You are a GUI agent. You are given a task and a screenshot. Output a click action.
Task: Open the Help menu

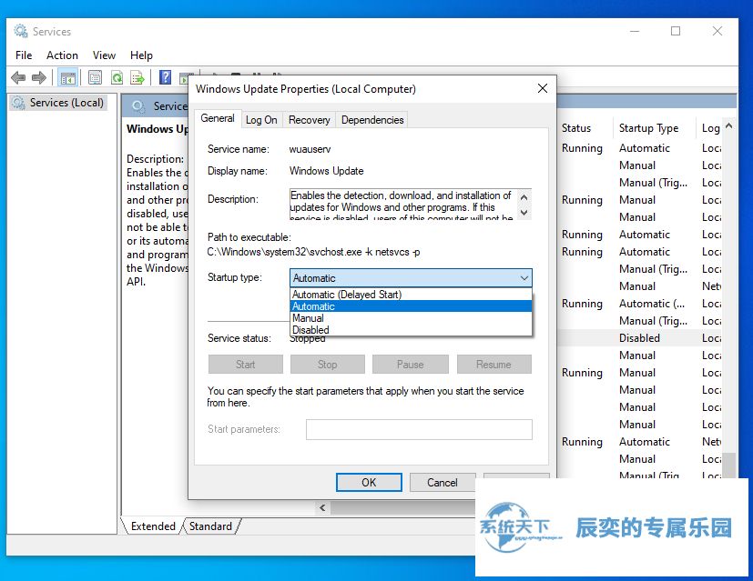(141, 55)
